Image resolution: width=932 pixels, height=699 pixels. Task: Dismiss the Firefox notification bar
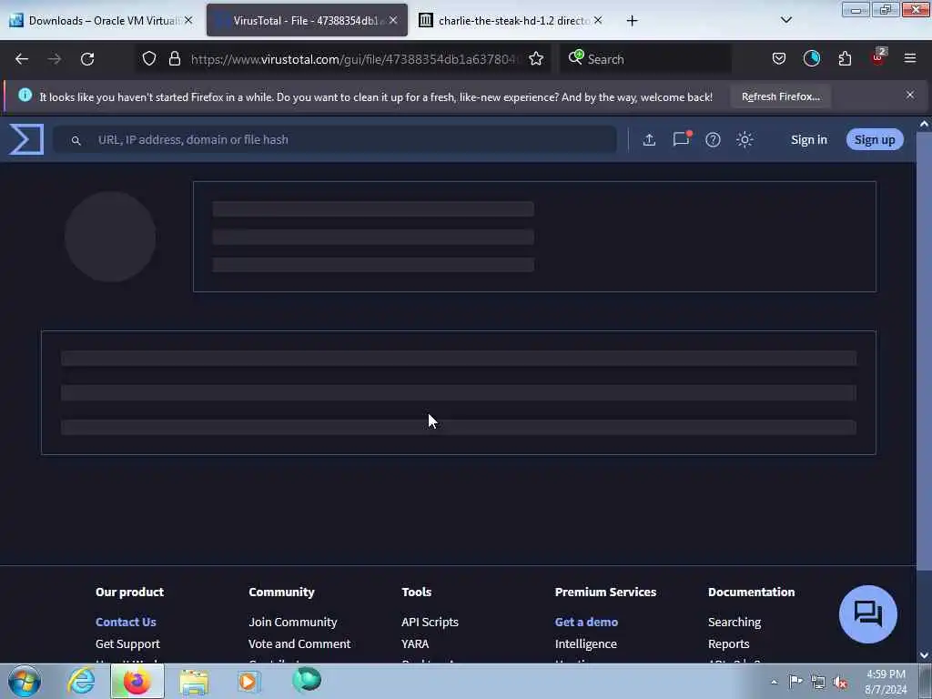[910, 95]
